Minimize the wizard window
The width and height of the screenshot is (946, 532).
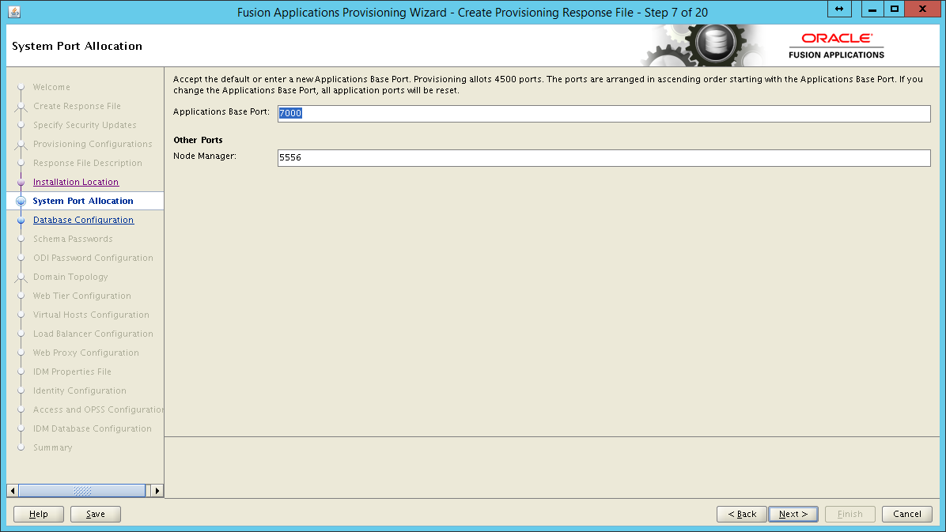point(872,9)
